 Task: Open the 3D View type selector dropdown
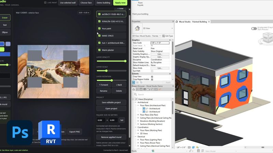172,28
